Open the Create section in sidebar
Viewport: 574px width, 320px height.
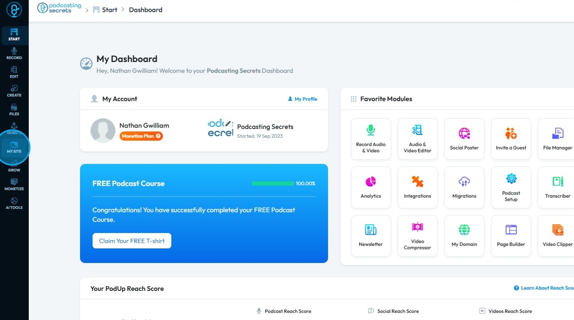coord(14,91)
